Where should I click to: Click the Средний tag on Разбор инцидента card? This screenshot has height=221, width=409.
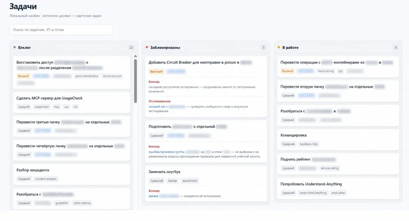pos(24,179)
